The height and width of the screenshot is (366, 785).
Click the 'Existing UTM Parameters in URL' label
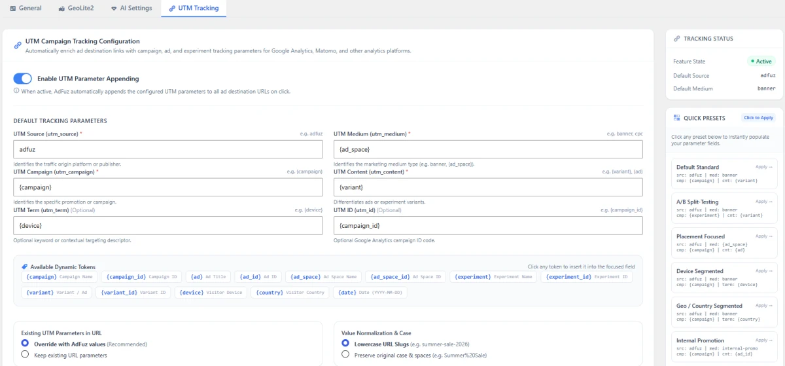(61, 333)
